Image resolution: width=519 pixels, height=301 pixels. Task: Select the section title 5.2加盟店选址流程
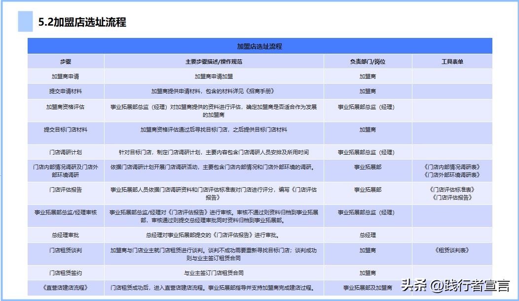click(x=82, y=22)
